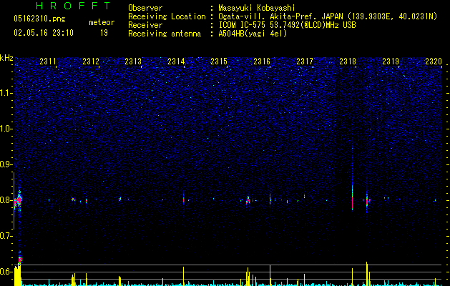Click the 1.1 kHz axis label
The width and height of the screenshot is (450, 286).
tap(6, 93)
